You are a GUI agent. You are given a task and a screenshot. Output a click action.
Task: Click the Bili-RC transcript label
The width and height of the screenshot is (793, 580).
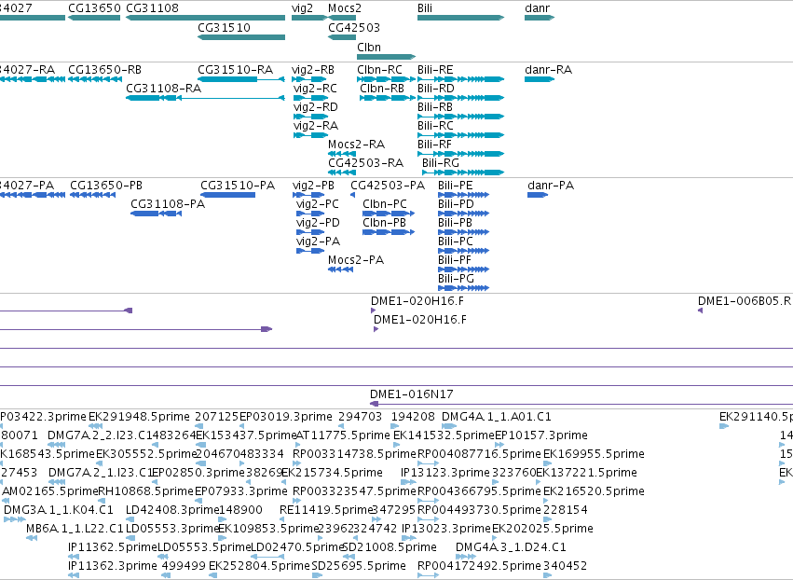(x=435, y=126)
